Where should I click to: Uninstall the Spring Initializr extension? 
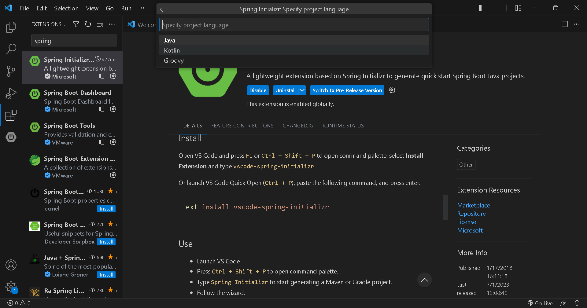coord(286,90)
